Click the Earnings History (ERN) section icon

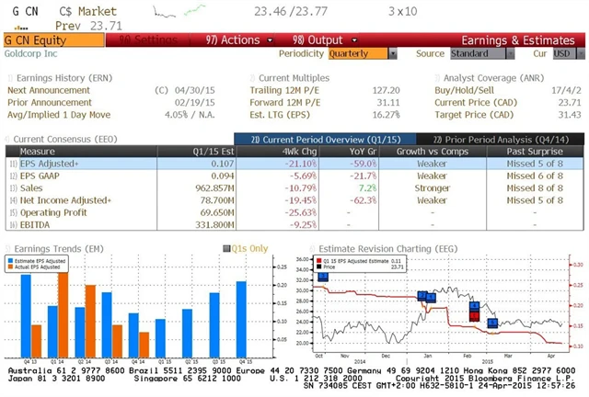pos(6,78)
